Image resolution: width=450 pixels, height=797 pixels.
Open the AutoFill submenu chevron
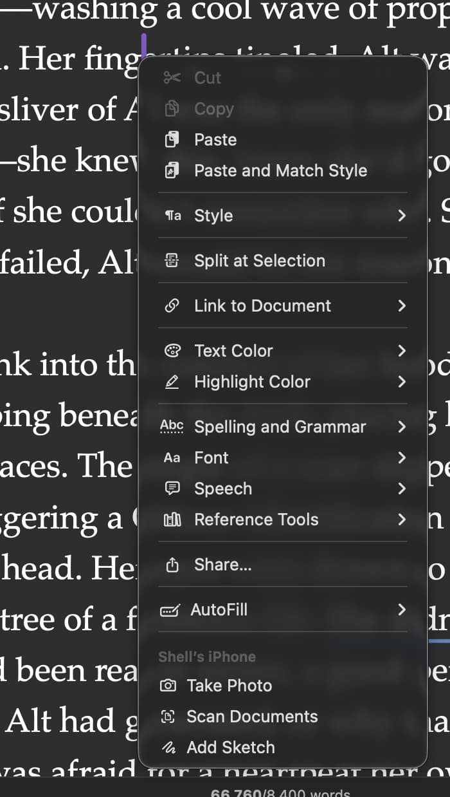(x=402, y=610)
